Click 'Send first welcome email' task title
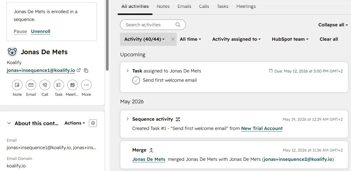351x171 pixels. (x=170, y=80)
